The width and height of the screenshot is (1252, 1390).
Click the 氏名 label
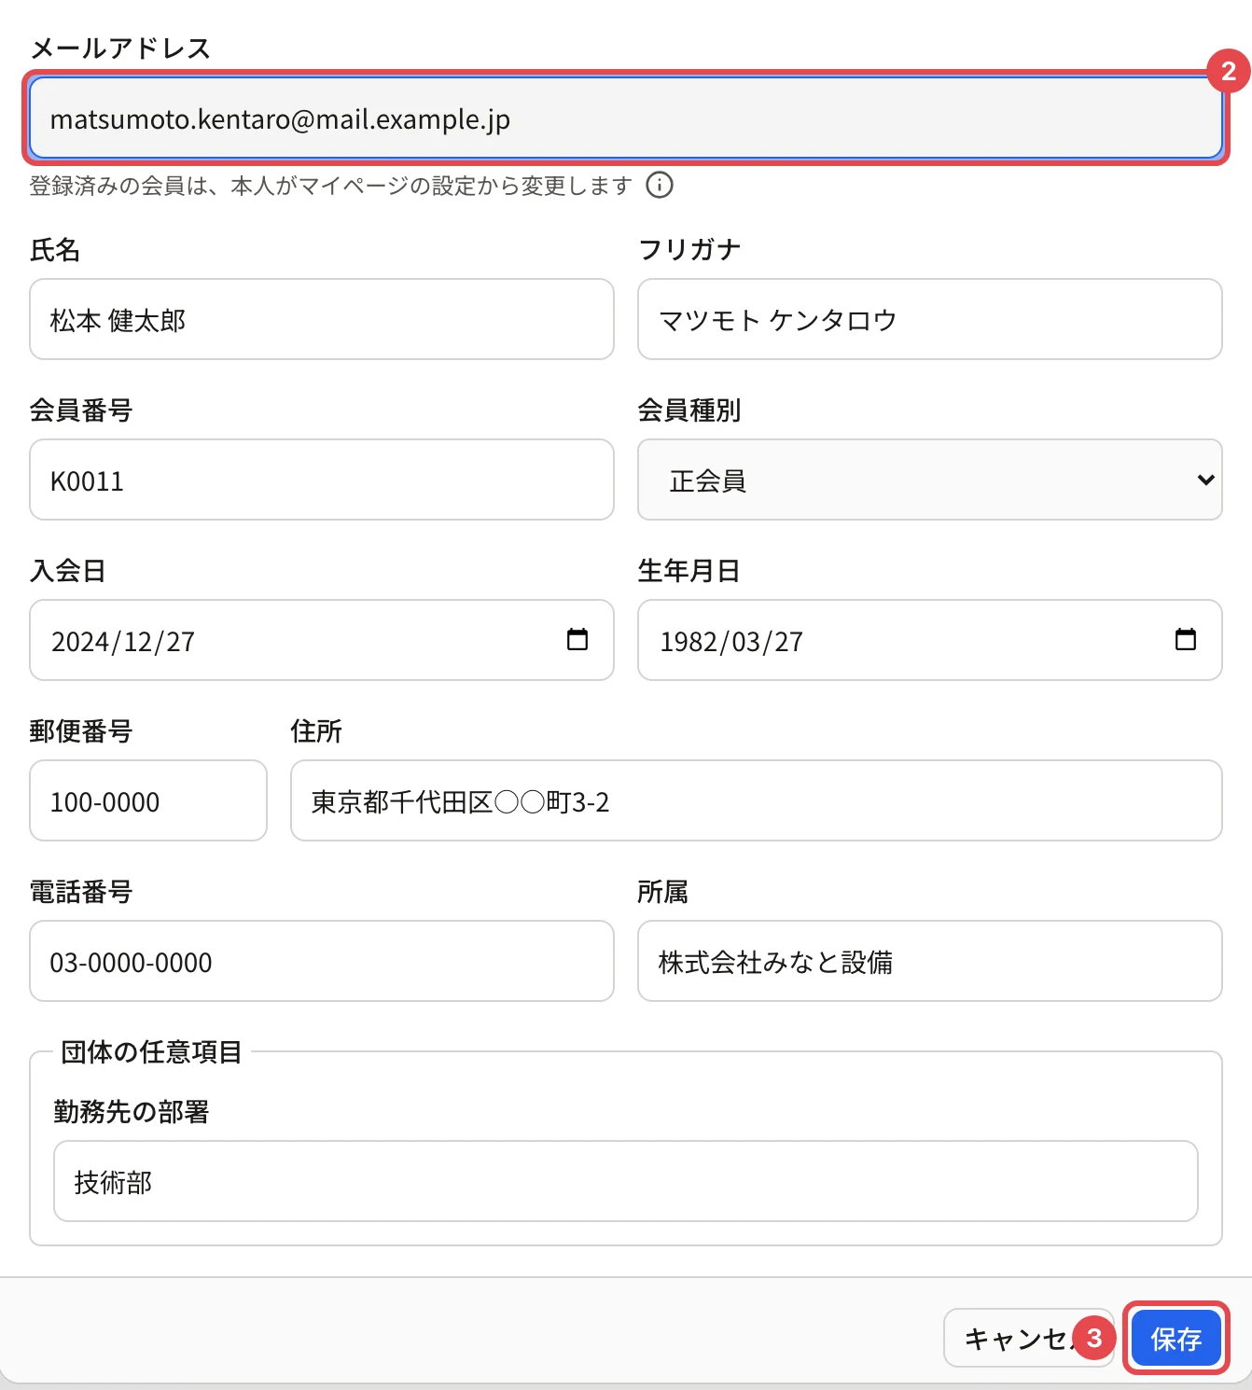coord(55,250)
